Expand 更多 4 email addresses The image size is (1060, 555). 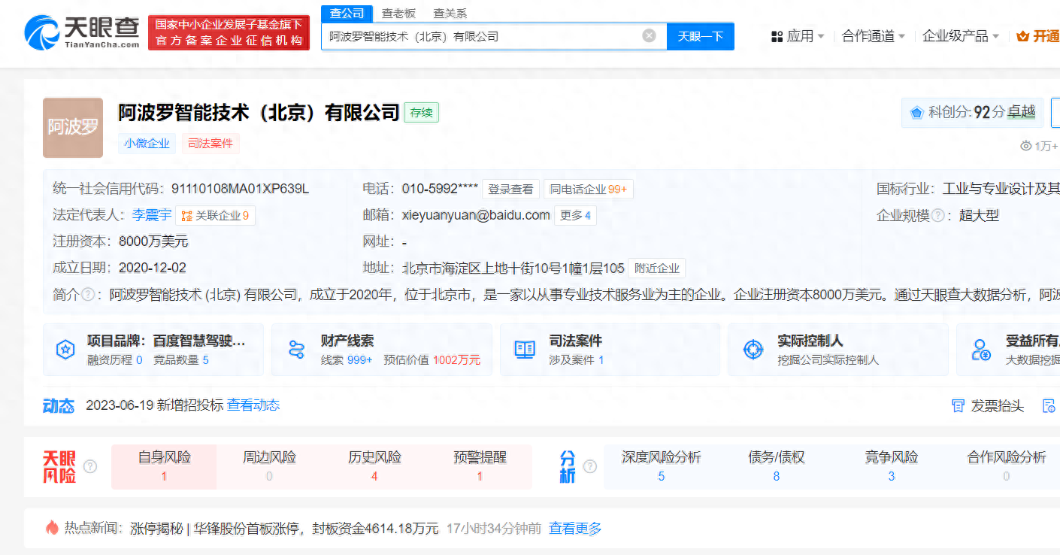[x=576, y=216]
